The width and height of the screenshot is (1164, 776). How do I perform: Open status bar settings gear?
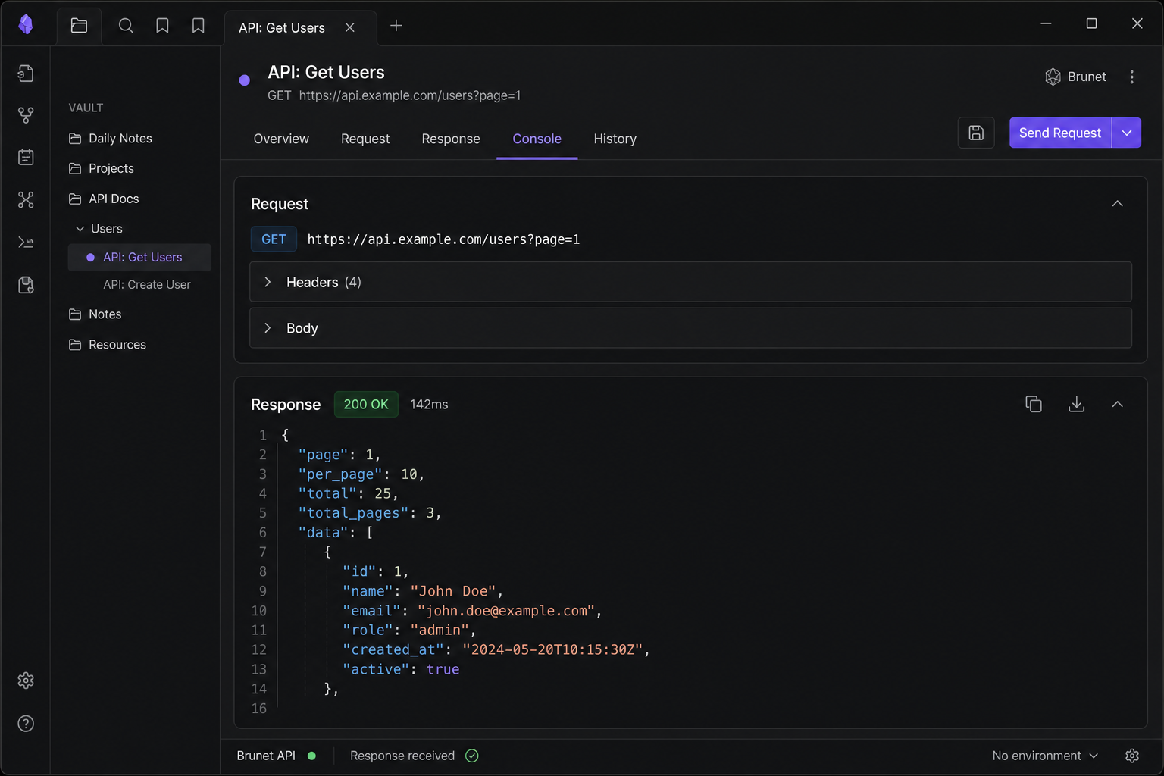(1132, 756)
